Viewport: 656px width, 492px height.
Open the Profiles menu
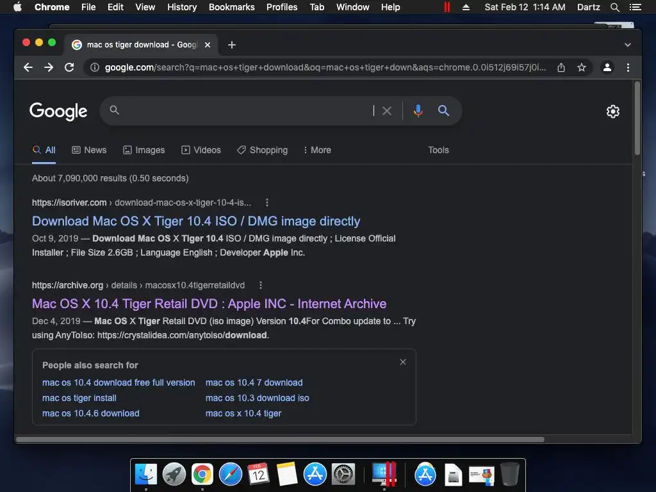[x=282, y=7]
